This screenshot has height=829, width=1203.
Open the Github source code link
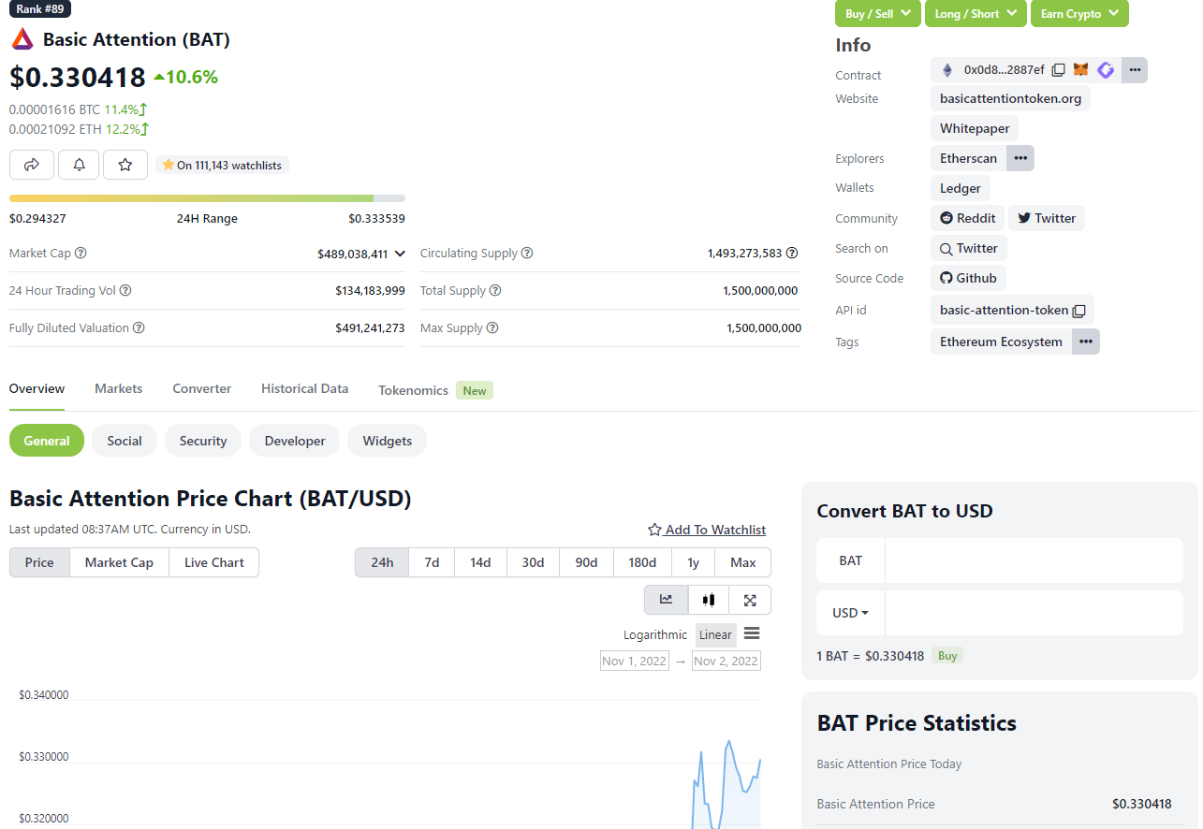click(x=968, y=278)
